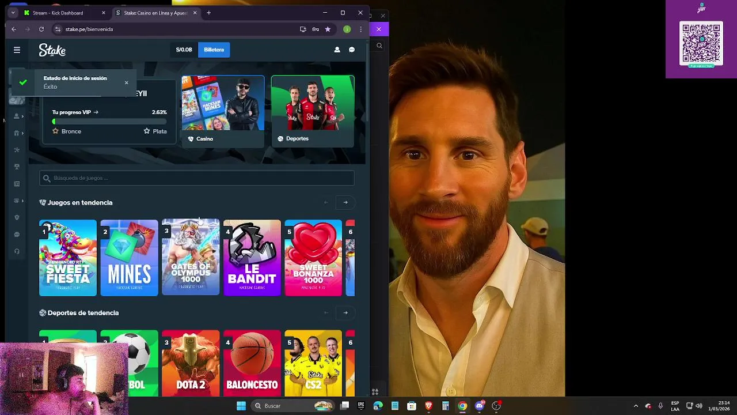This screenshot has height=415, width=737.
Task: Open Sweet Bonanza 1000 thumbnail
Action: click(x=313, y=258)
